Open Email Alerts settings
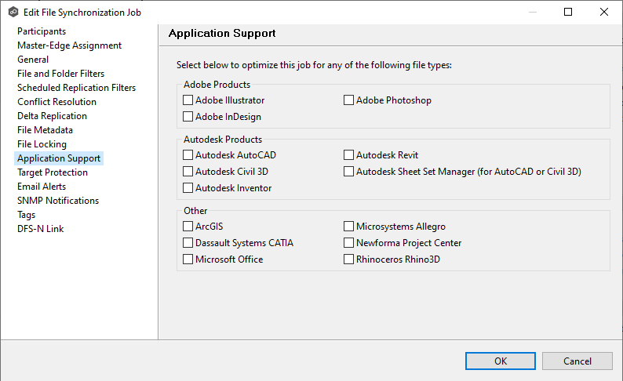623x381 pixels. (x=42, y=187)
